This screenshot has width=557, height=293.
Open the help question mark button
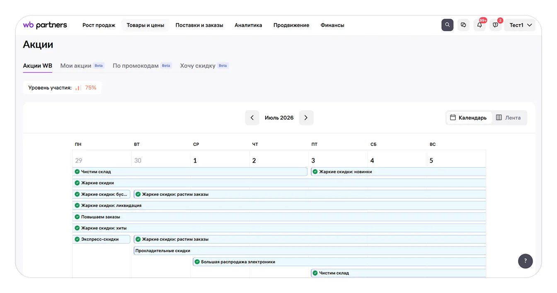525,261
